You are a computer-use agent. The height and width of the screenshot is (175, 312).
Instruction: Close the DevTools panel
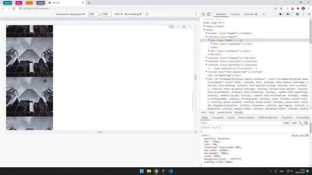click(x=309, y=14)
